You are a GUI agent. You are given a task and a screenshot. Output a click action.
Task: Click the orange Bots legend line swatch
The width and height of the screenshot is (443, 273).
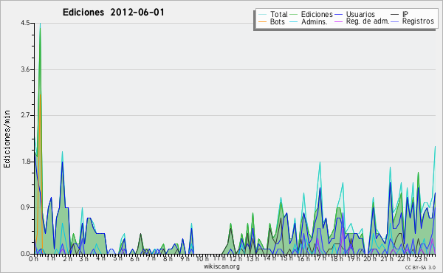click(x=262, y=21)
